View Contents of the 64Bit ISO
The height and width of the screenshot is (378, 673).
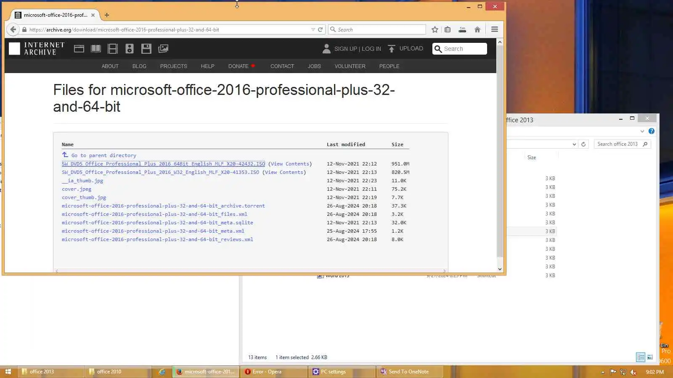tap(290, 164)
